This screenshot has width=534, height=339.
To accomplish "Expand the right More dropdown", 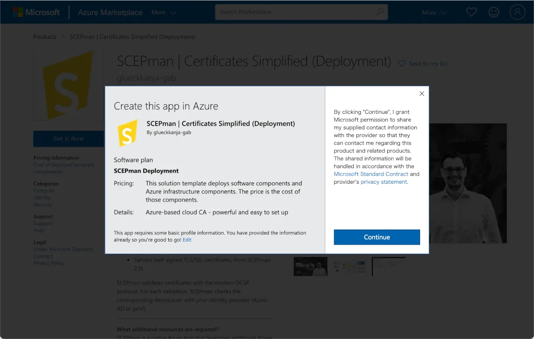I will coord(434,12).
